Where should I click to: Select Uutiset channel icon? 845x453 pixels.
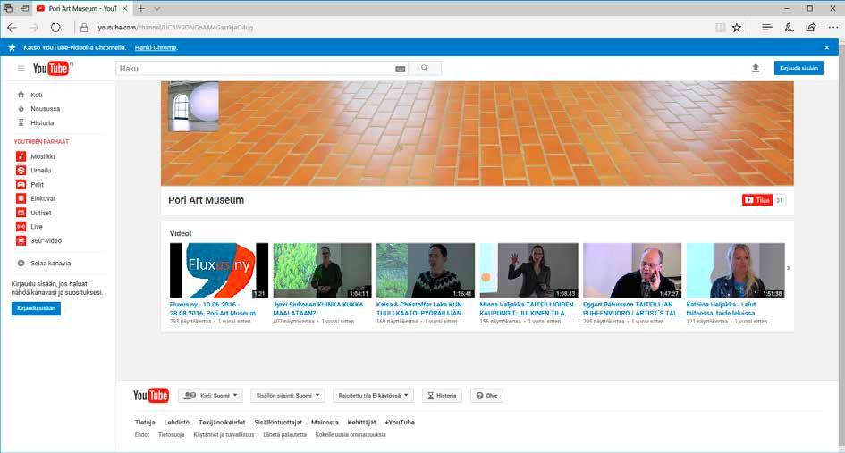point(21,213)
